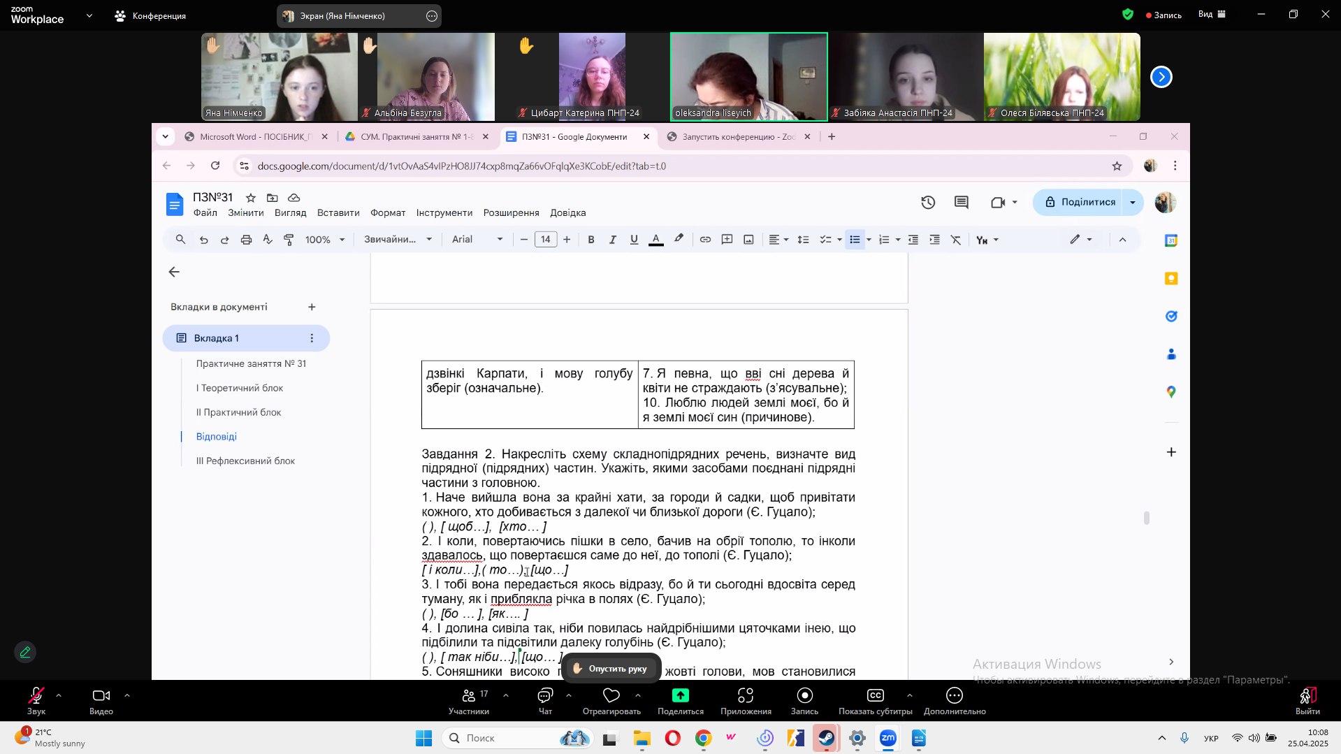Open the paragraph style Звичайний dropdown

tap(398, 240)
